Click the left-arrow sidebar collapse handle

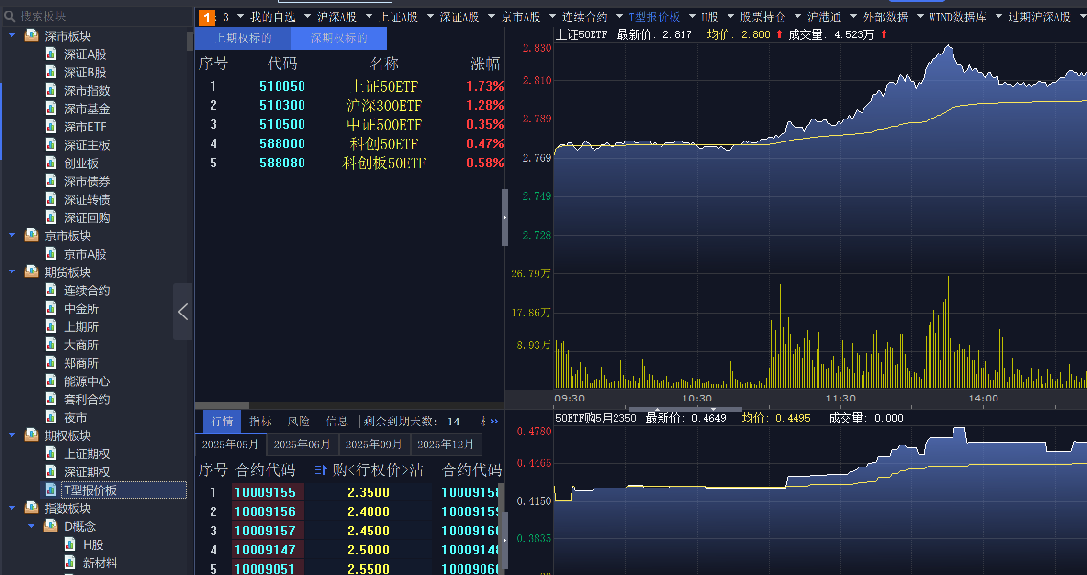(182, 312)
